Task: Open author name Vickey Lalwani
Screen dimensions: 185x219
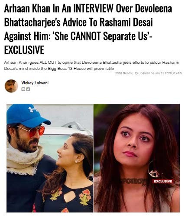Action: click(35, 83)
